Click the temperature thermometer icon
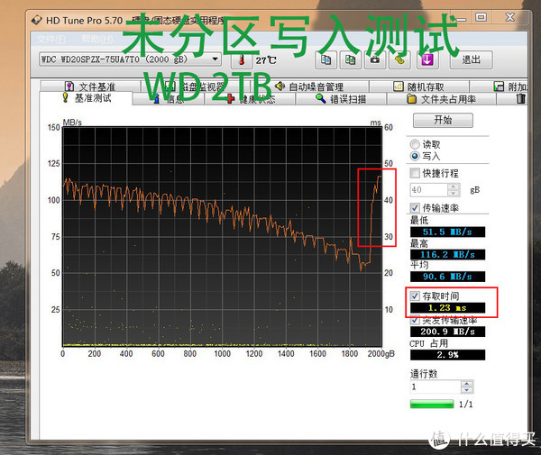 (x=242, y=60)
